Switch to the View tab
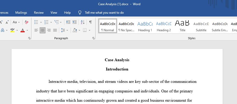This screenshot has width=237, height=104. 54,13
